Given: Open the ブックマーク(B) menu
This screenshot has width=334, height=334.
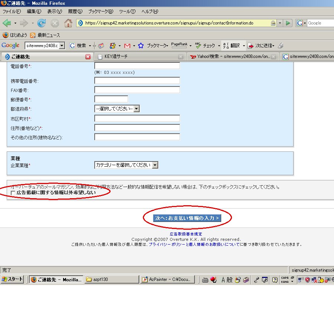Looking at the screenshot, I should pos(101,12).
